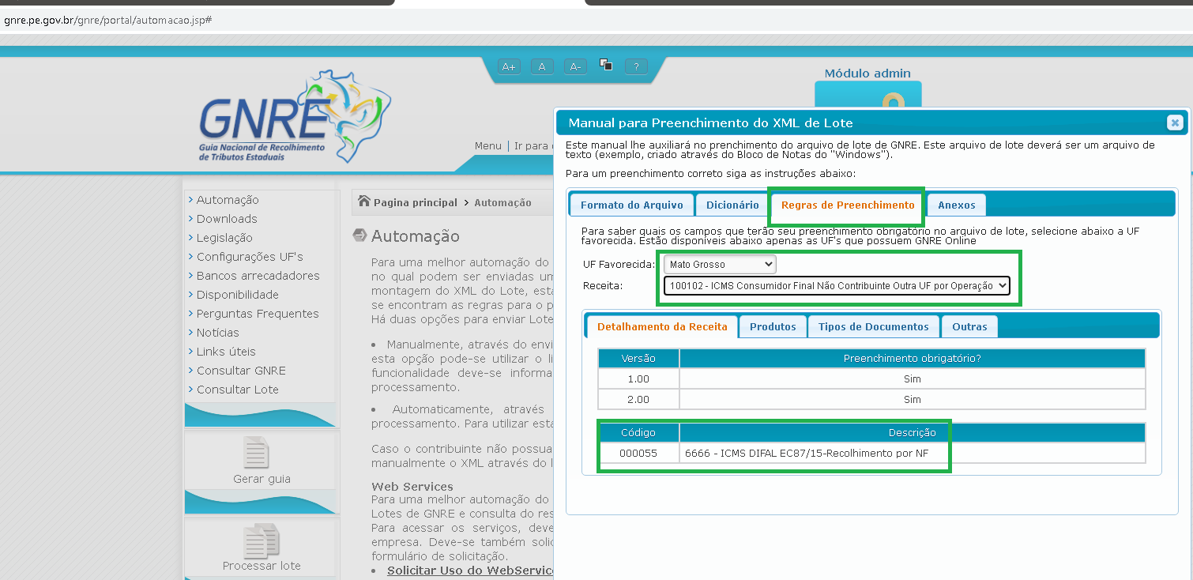Switch to the Produtos sub-tab
The height and width of the screenshot is (580, 1193).
773,326
